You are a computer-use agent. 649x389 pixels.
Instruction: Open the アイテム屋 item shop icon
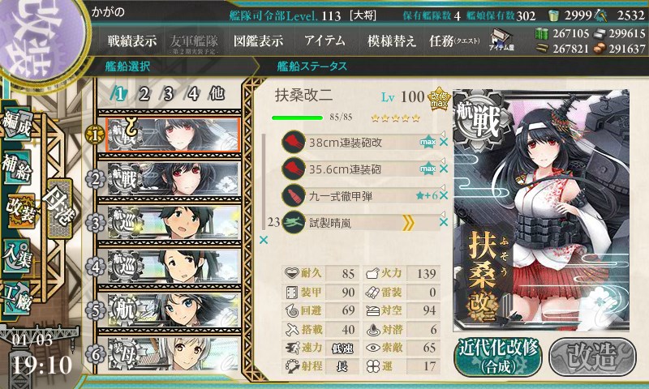pyautogui.click(x=501, y=40)
